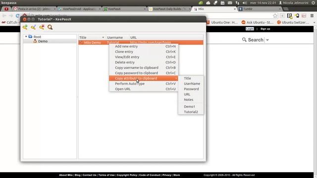
Task: Choose Add new entry from context menu
Action: pyautogui.click(x=144, y=46)
